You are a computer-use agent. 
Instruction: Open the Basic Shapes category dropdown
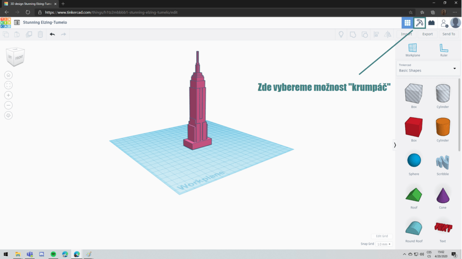(x=427, y=68)
